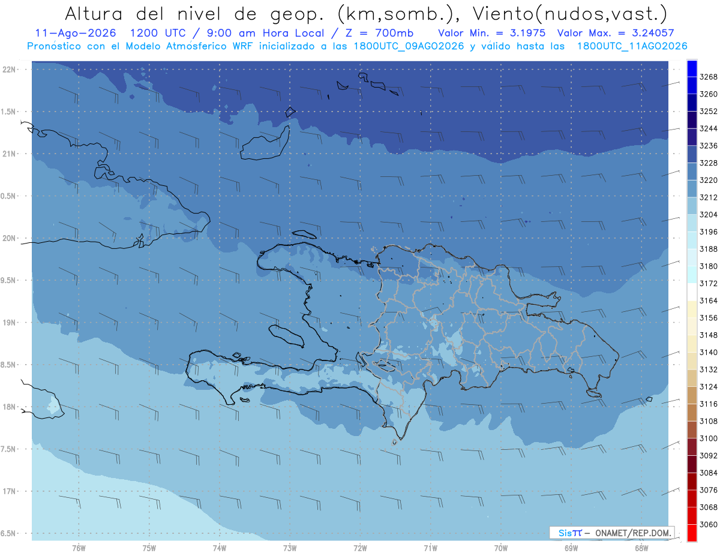The image size is (720, 556).
Task: Click the legend value '3100'
Action: [709, 438]
